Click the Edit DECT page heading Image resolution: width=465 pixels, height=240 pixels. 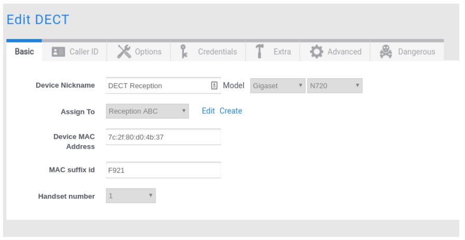coord(37,20)
